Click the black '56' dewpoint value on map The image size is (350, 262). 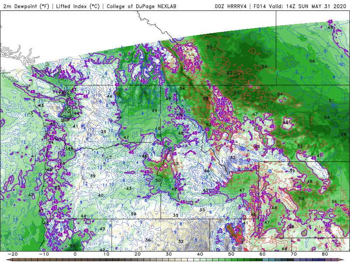click(343, 134)
